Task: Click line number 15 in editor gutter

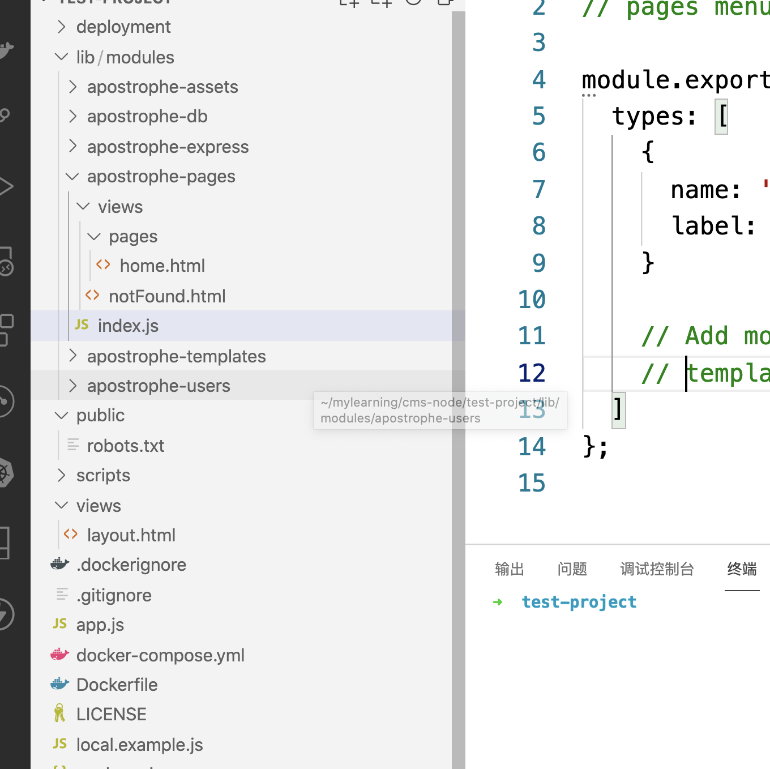Action: coord(532,483)
